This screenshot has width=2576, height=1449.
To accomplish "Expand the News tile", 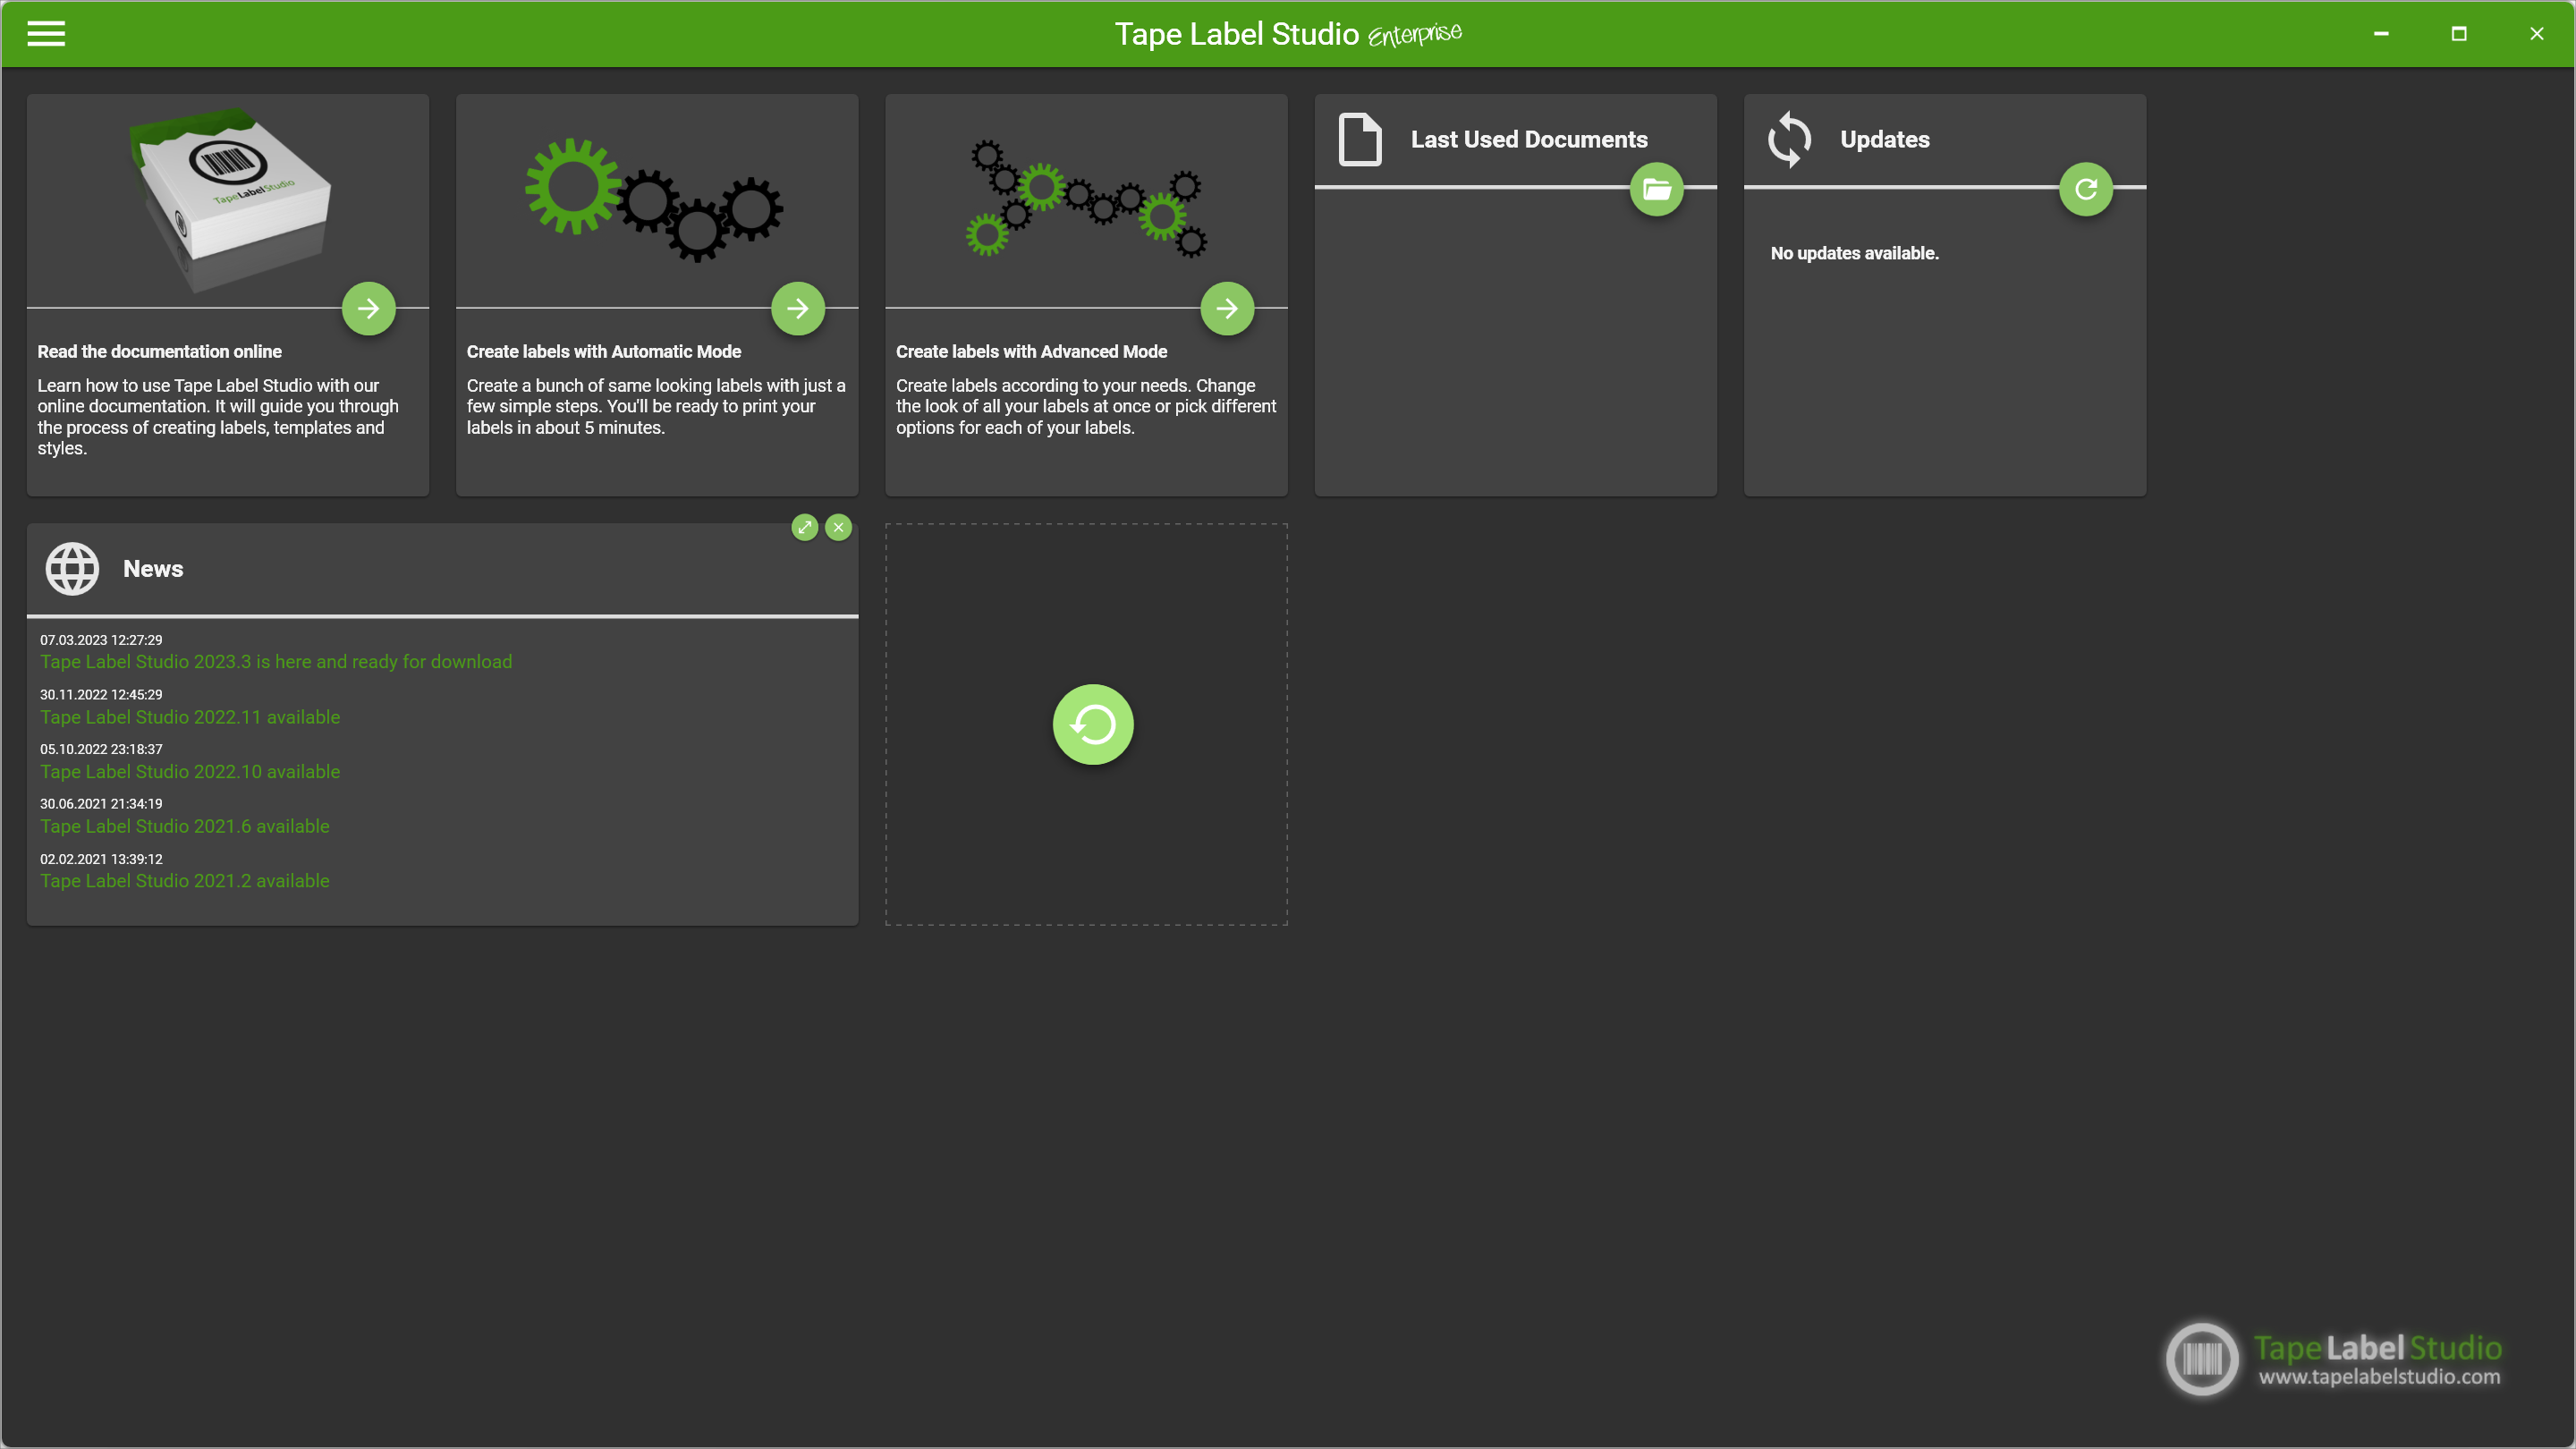I will click(805, 527).
